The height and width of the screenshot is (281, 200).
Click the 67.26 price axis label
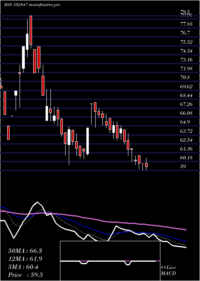[186, 104]
